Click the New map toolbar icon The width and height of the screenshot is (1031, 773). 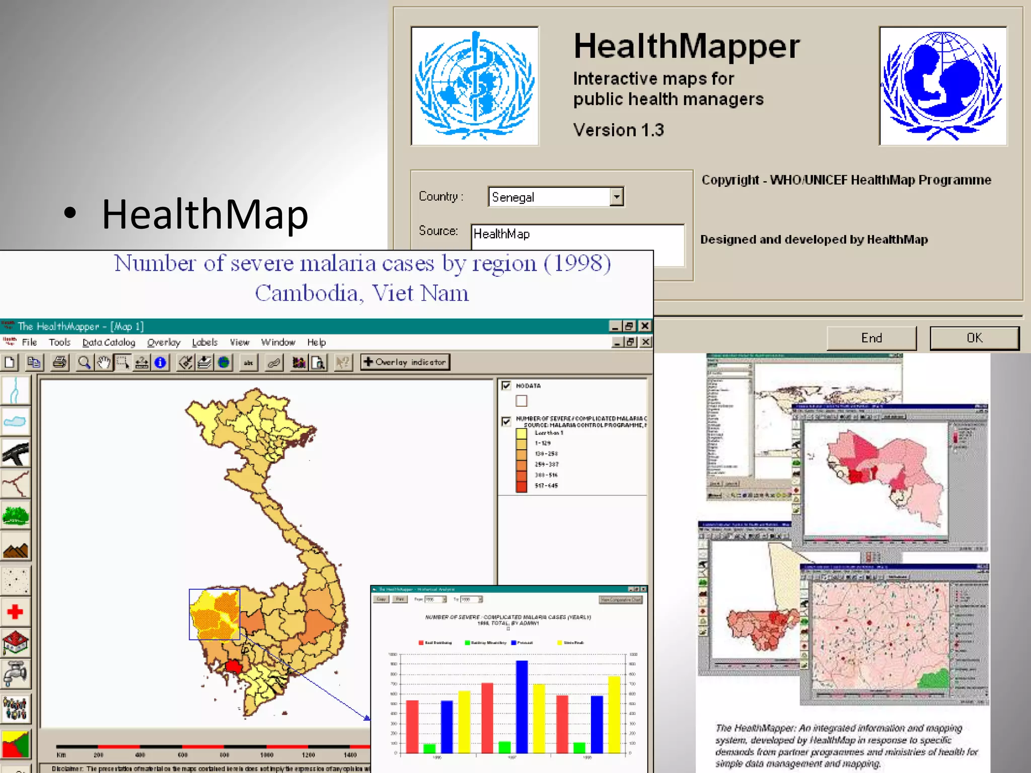(10, 362)
